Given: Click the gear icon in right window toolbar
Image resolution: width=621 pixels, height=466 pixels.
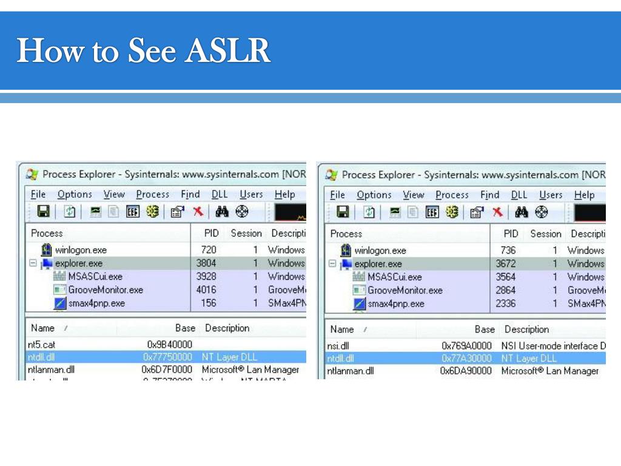Looking at the screenshot, I should pos(452,212).
